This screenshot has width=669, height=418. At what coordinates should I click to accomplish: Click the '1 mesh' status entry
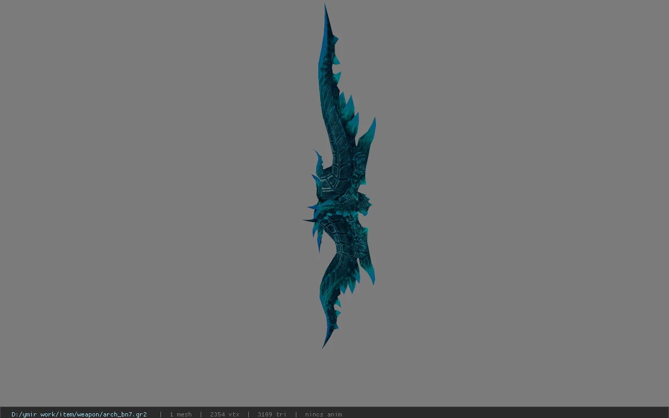(x=180, y=414)
